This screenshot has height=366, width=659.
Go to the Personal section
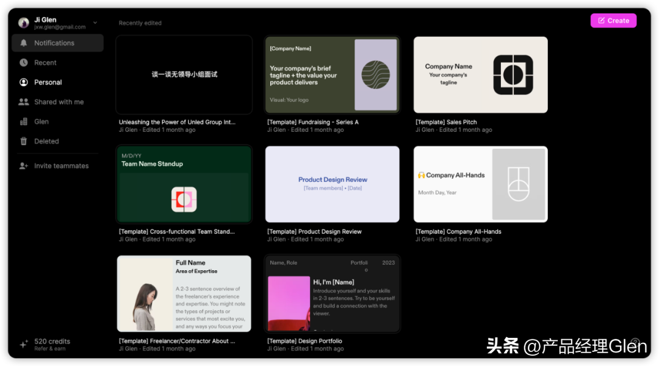click(x=57, y=82)
